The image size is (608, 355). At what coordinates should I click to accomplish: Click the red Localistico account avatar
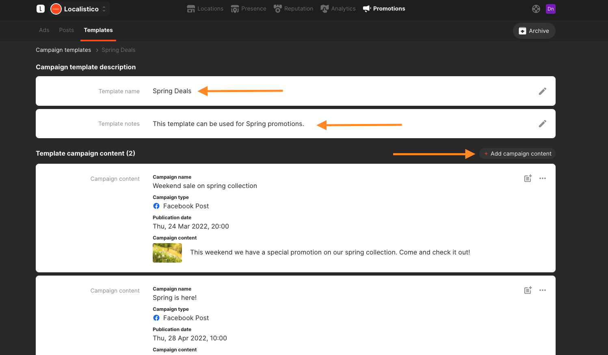pyautogui.click(x=56, y=9)
